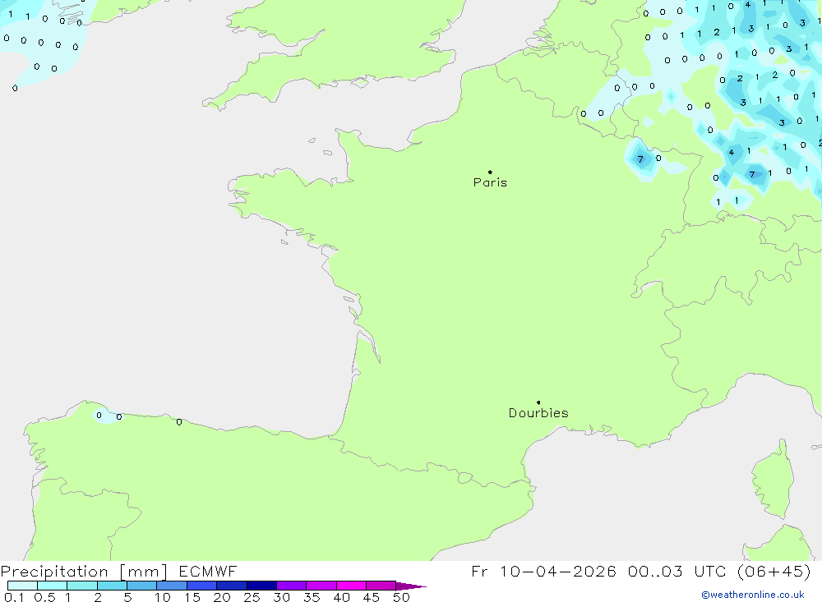Click the lightest cyan 0.1 legend swatch
This screenshot has width=822, height=602.
coord(22,586)
